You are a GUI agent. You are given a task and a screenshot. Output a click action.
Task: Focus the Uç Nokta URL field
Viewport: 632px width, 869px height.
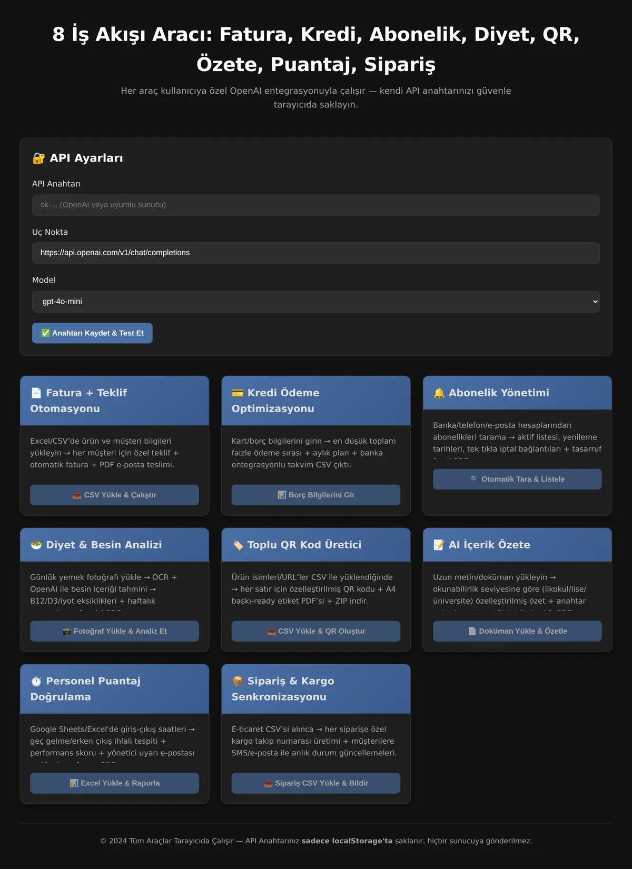[x=316, y=253]
